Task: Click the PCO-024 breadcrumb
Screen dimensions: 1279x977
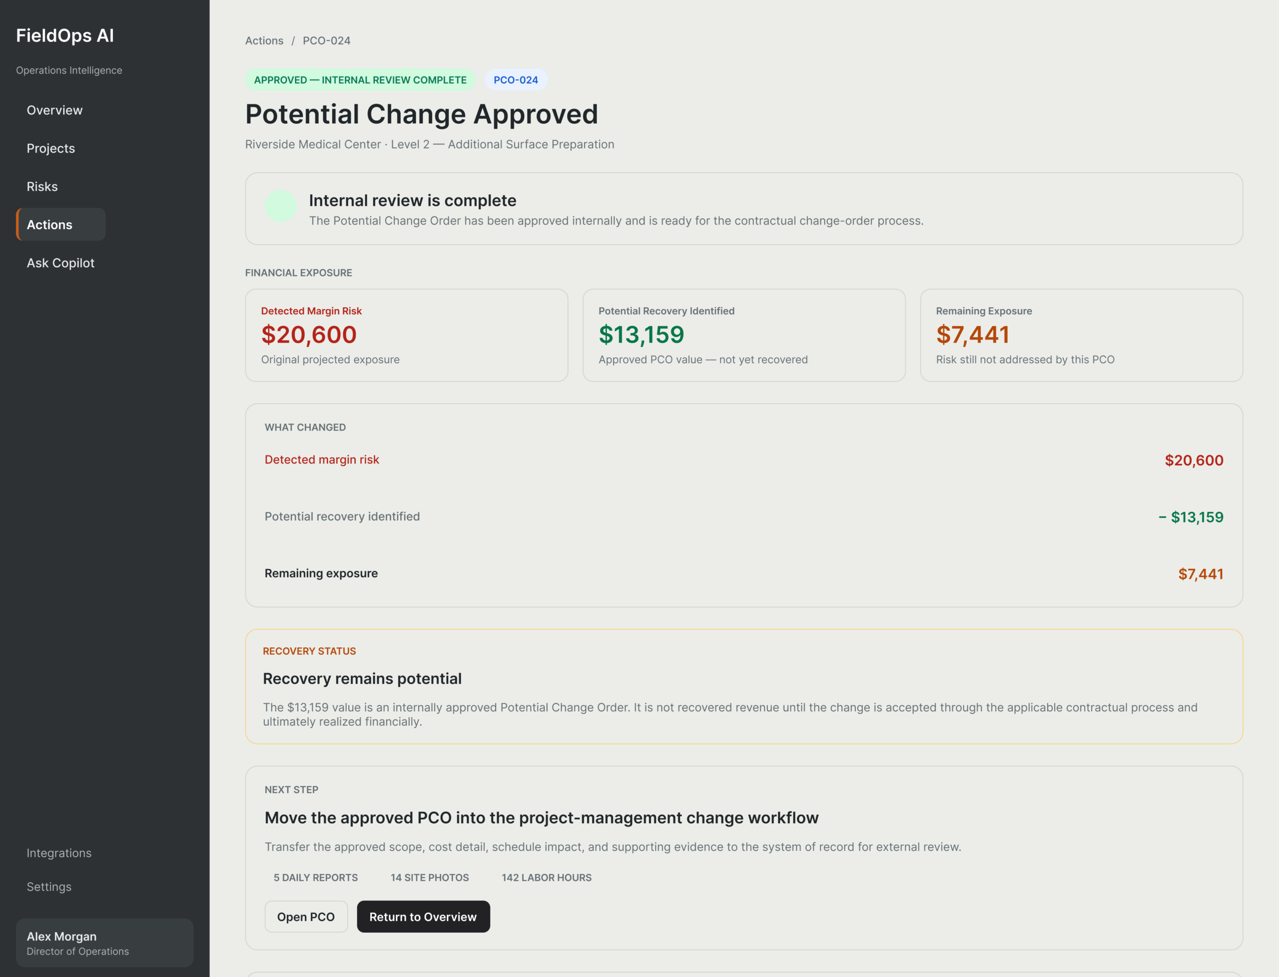Action: [x=326, y=41]
